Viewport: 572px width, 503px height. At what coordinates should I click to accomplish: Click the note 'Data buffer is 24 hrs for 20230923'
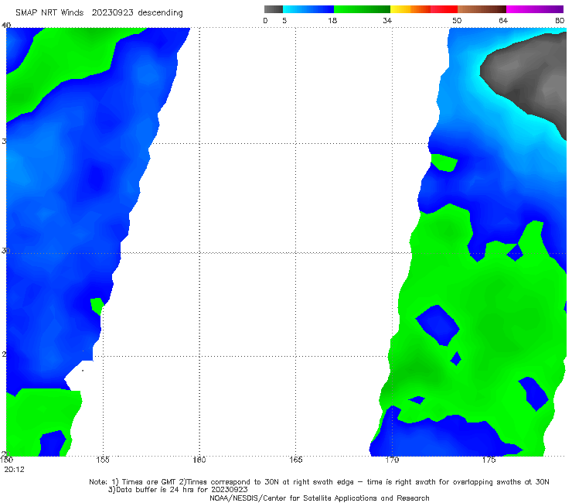[178, 490]
